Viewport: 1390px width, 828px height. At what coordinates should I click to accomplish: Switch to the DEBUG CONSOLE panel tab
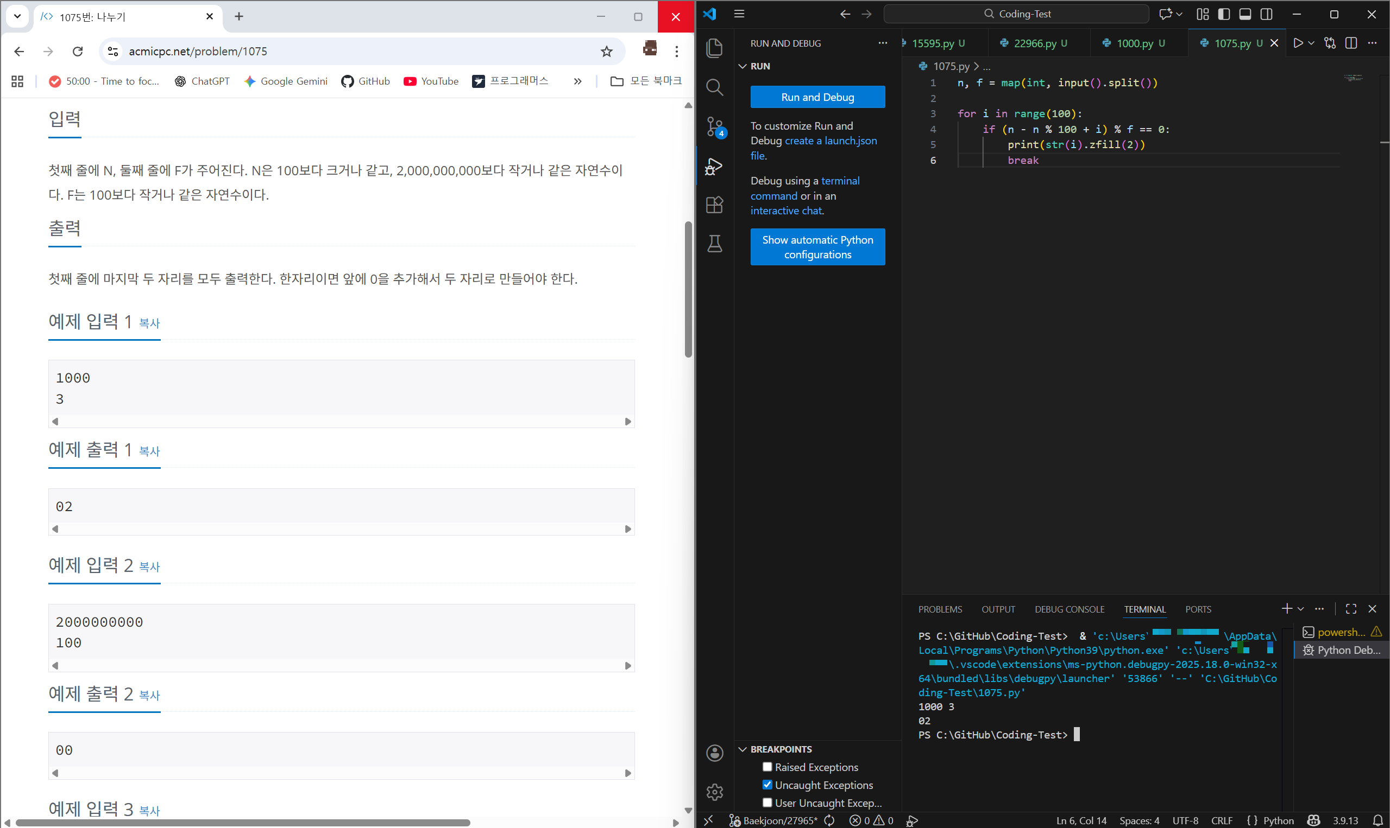[x=1069, y=609]
